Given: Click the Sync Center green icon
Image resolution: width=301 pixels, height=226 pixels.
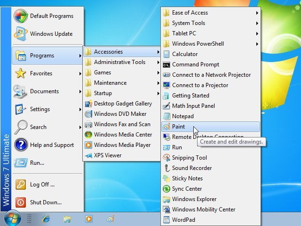Looking at the screenshot, I should pos(166,189).
